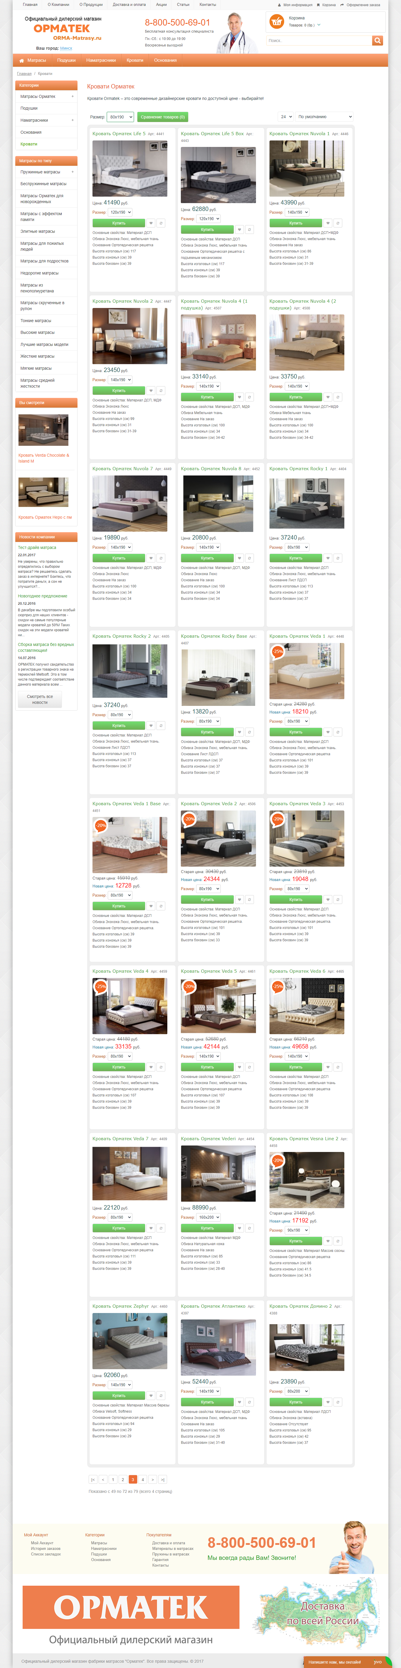
Task: Click compare icon on Rocky Base bed card
Action: coord(250,732)
